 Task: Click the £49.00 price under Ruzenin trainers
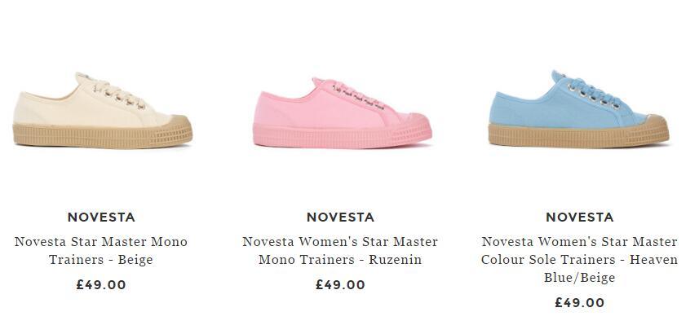[340, 284]
